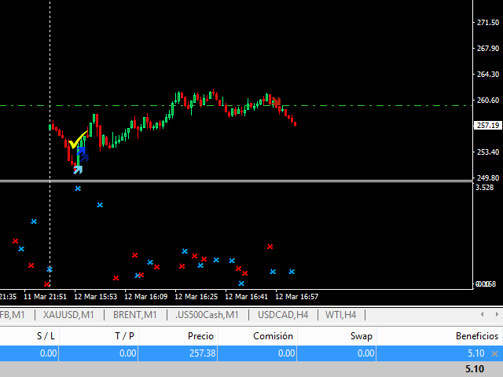Image resolution: width=503 pixels, height=377 pixels.
Task: Click the total 5.10 balance summary
Action: [x=475, y=369]
